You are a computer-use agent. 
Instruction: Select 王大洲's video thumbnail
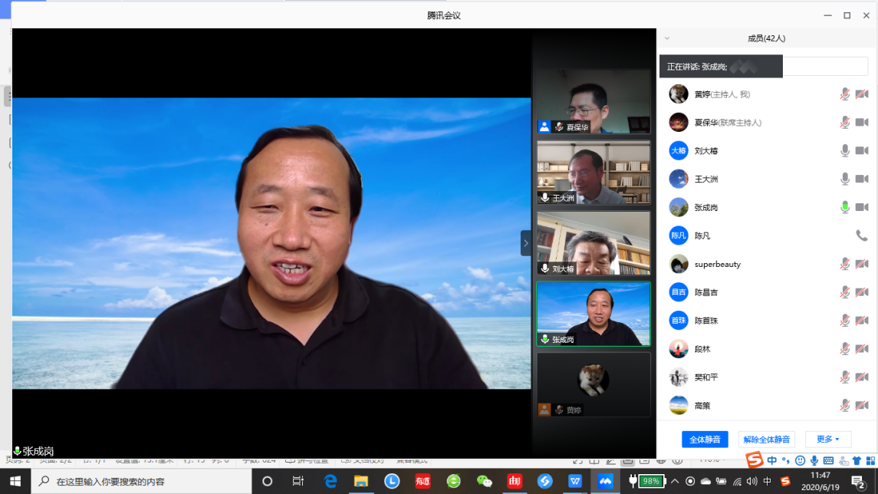(x=594, y=172)
